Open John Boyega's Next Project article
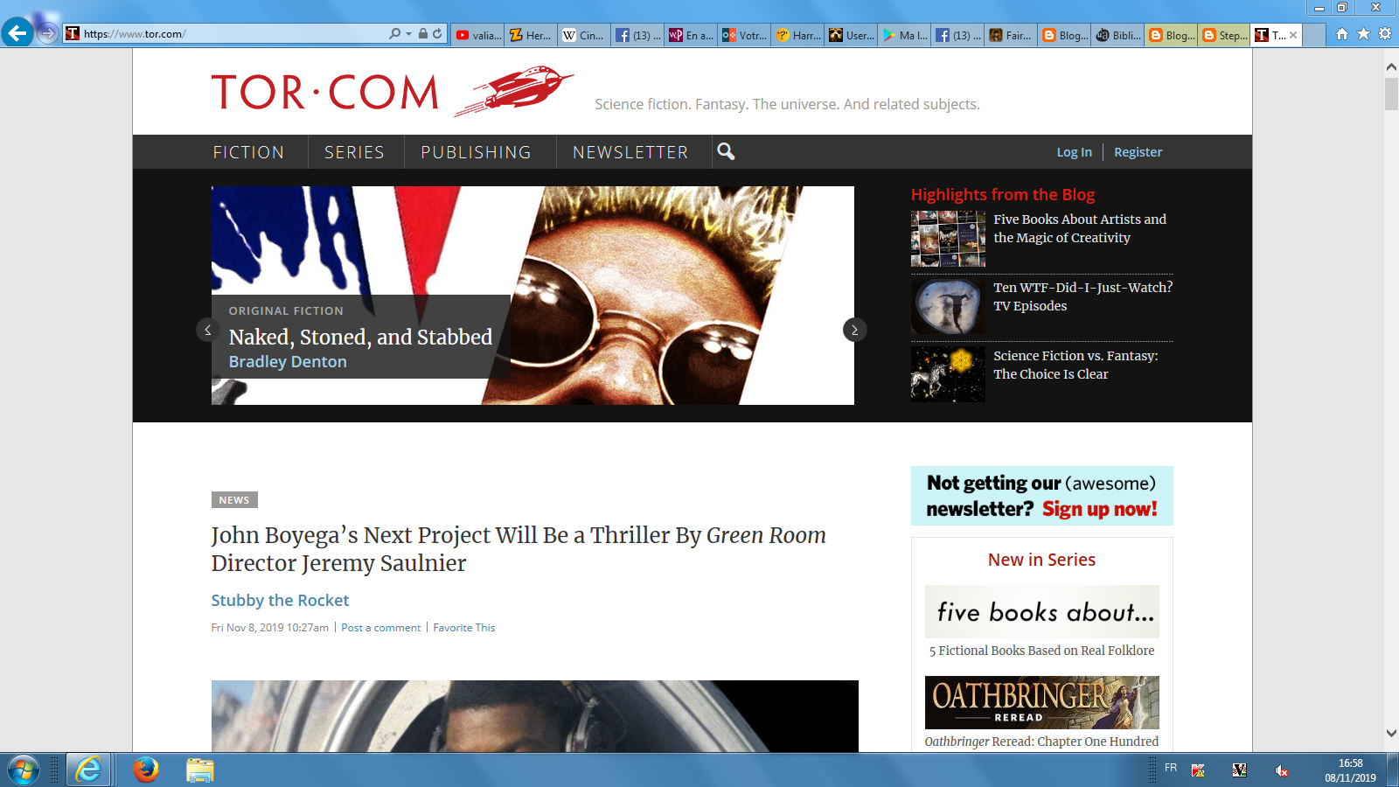The image size is (1399, 787). click(519, 549)
